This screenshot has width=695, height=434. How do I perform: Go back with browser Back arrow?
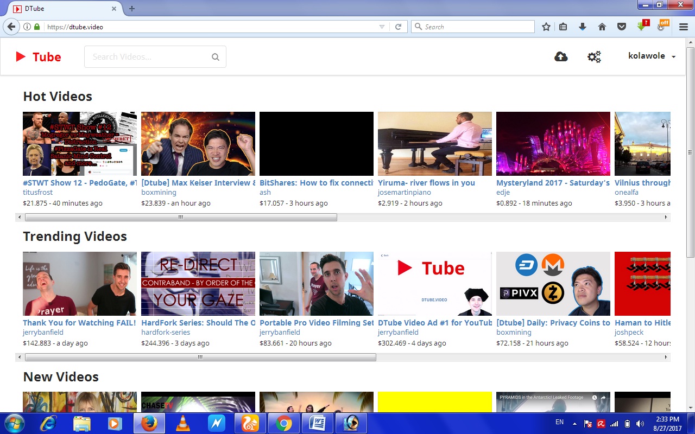11,27
